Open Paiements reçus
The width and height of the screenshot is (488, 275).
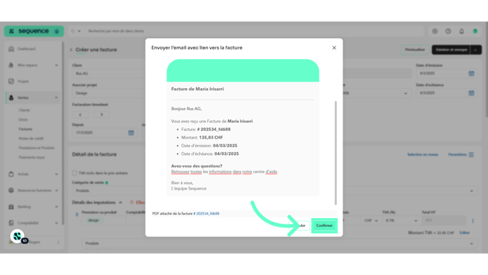click(32, 157)
